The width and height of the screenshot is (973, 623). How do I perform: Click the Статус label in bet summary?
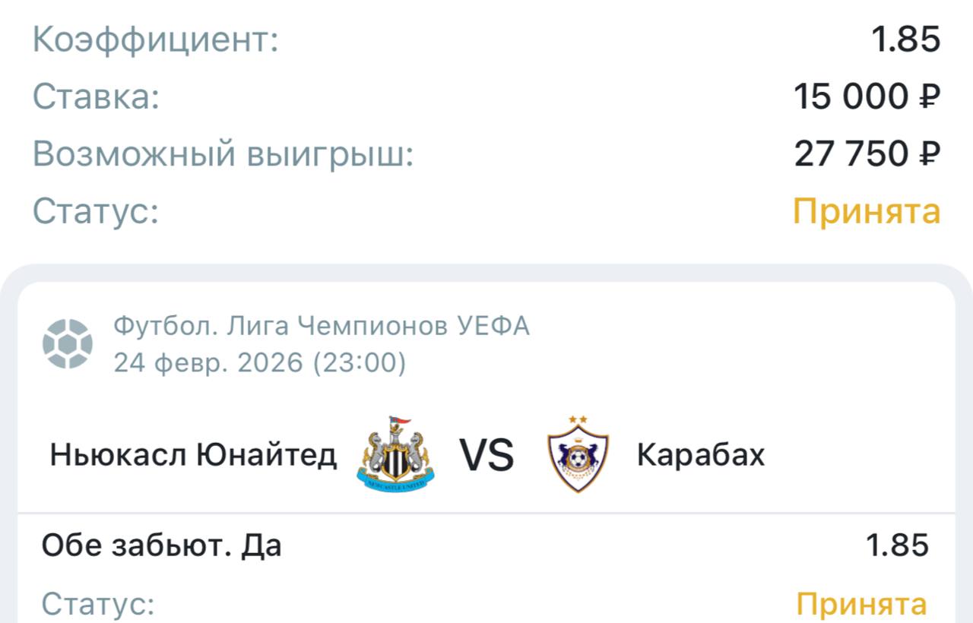[x=96, y=211]
